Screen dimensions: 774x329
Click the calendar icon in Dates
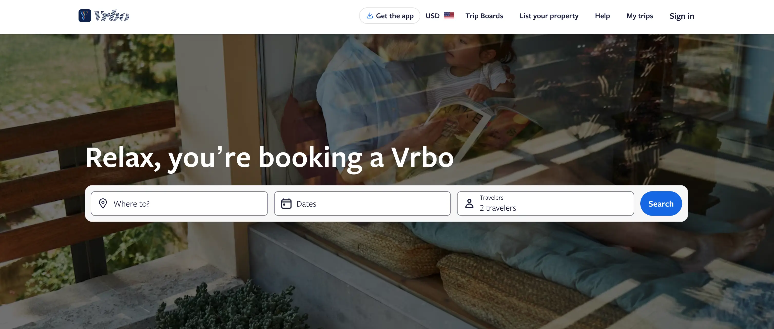point(286,204)
